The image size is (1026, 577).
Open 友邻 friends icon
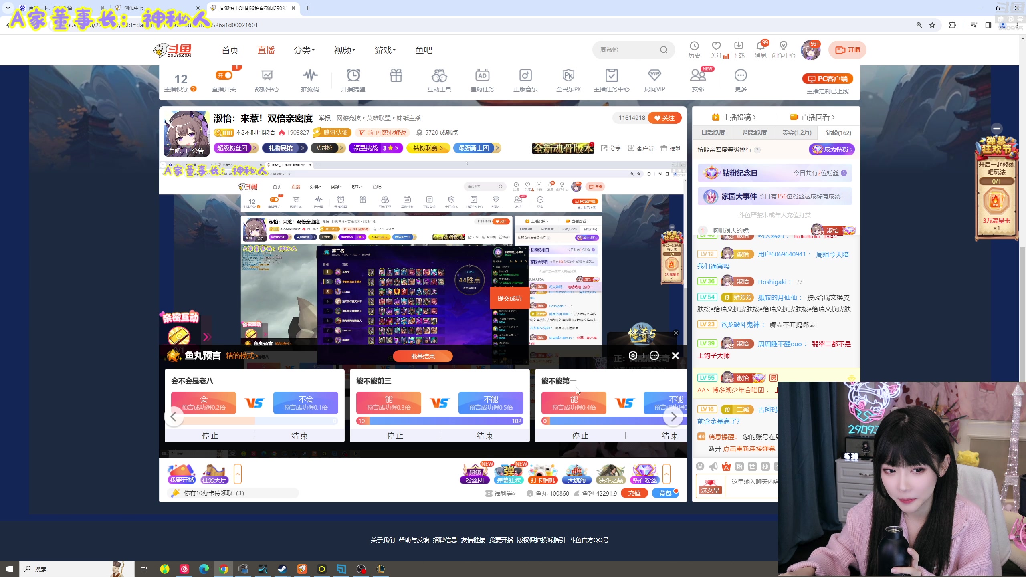tap(698, 75)
